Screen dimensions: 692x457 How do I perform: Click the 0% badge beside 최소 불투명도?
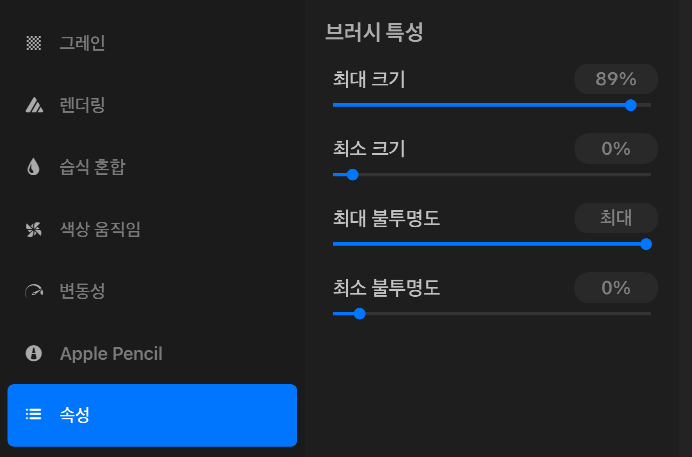[x=616, y=287]
